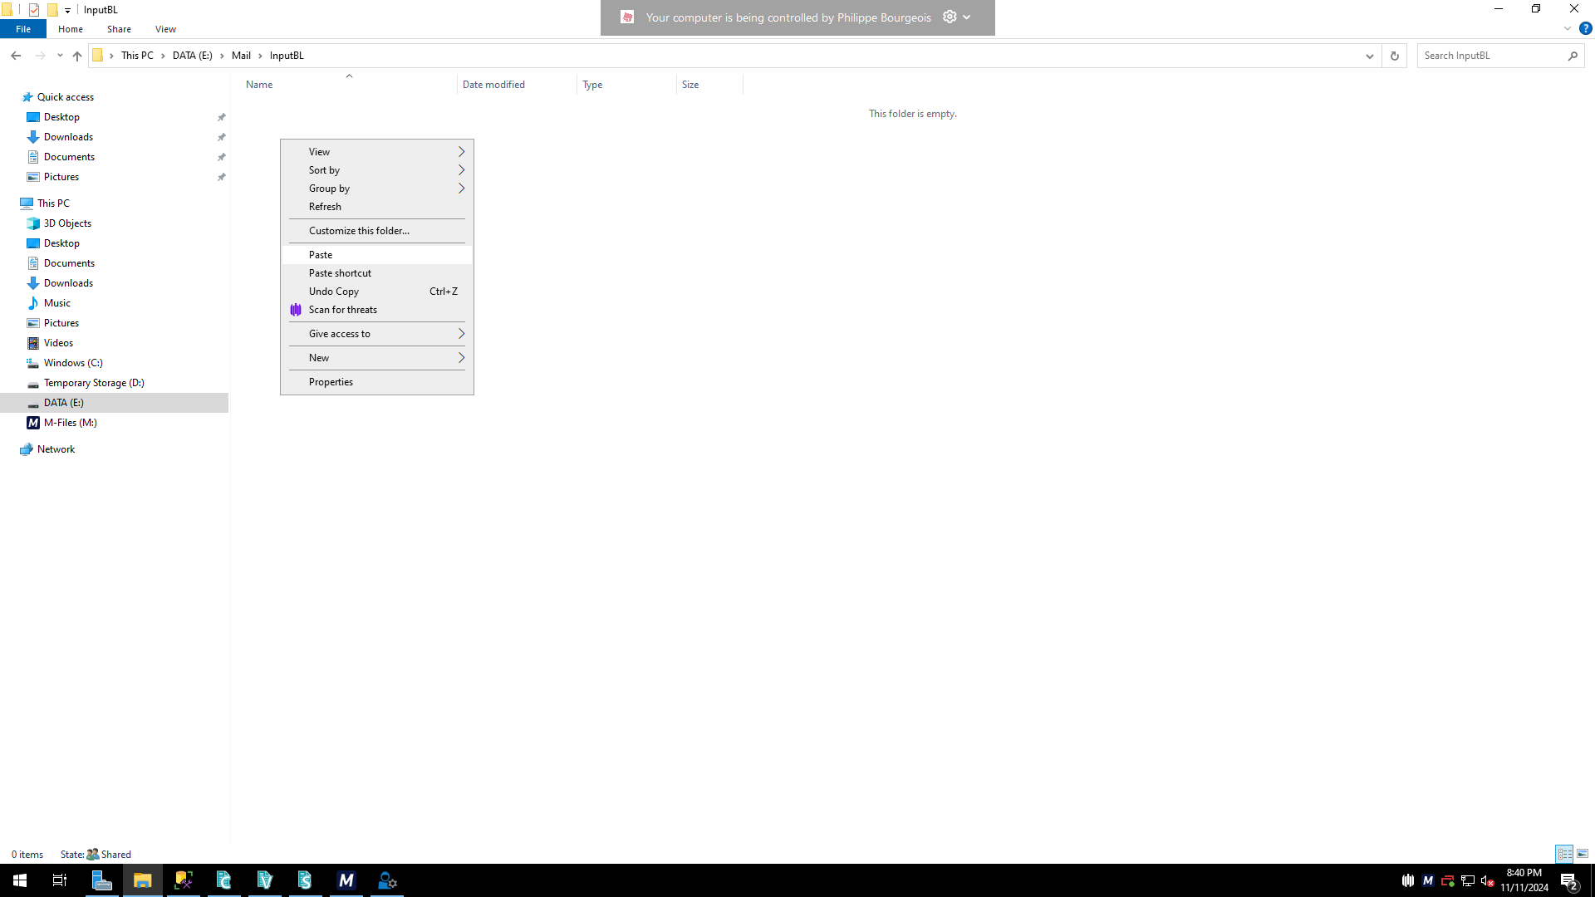
Task: Switch to Large icons view via status bar icon
Action: (1583, 854)
